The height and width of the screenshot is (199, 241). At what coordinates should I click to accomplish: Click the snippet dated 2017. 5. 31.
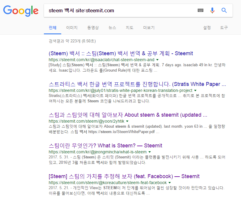tap(137, 160)
